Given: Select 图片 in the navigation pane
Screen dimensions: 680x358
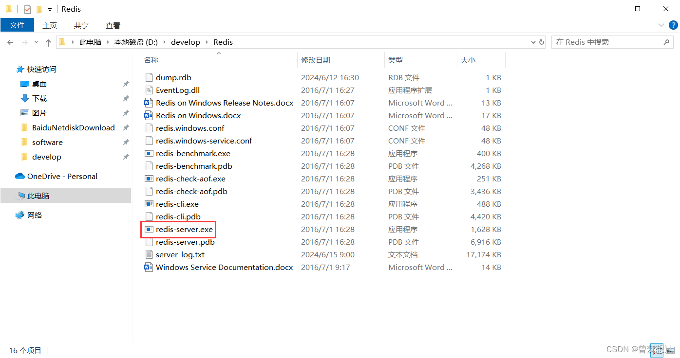Looking at the screenshot, I should click(39, 113).
